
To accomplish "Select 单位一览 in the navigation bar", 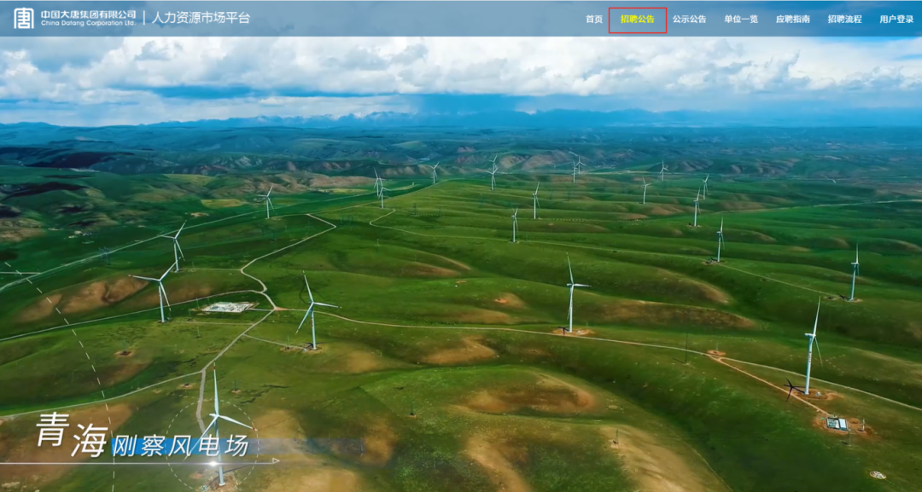I will 741,19.
